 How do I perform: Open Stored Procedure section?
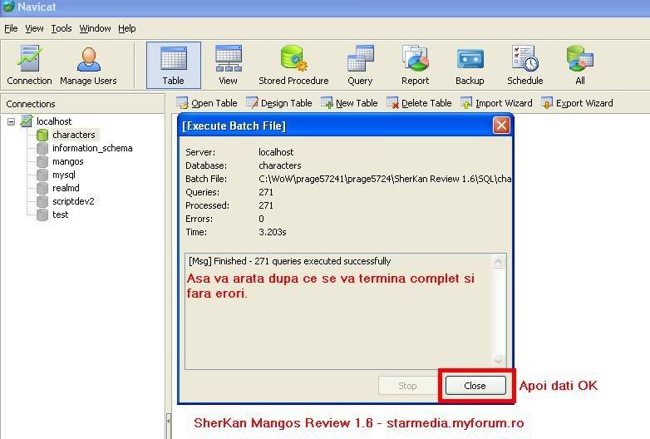click(x=293, y=65)
